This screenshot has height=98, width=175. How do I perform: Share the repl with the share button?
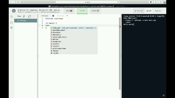95,11
